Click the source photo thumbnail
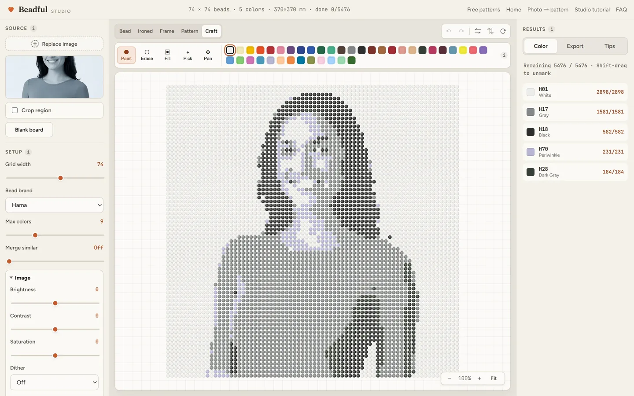634x396 pixels. point(54,77)
